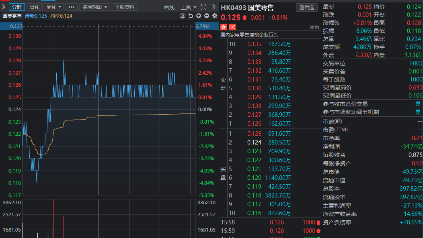Screen dimensions: 423x238
Task: Select the 画线 drawing tool
Action: click(169, 7)
